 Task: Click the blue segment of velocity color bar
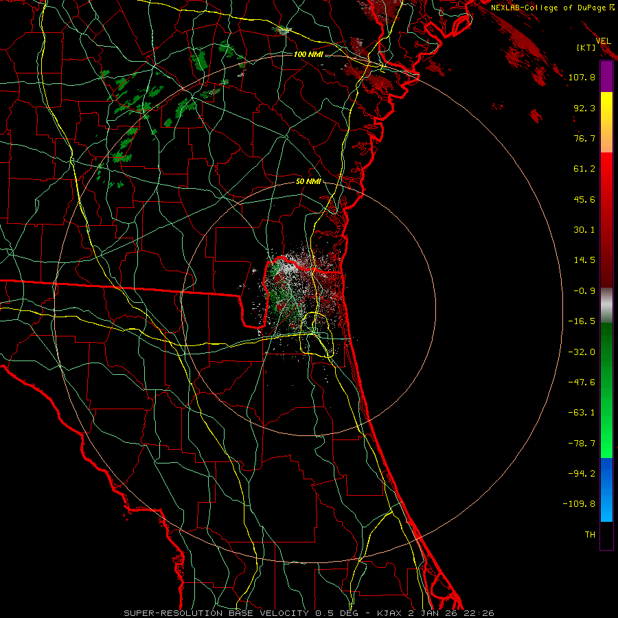606,490
